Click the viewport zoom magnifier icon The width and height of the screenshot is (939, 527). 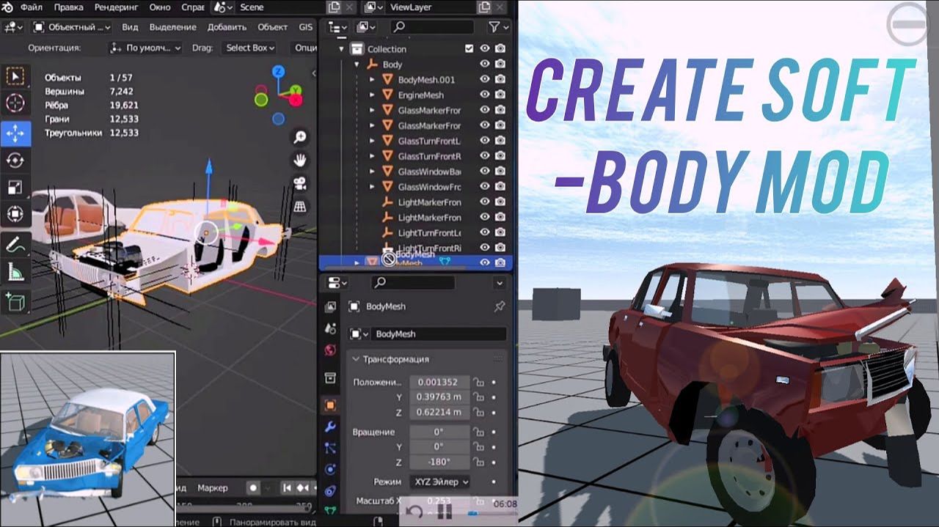pyautogui.click(x=300, y=137)
